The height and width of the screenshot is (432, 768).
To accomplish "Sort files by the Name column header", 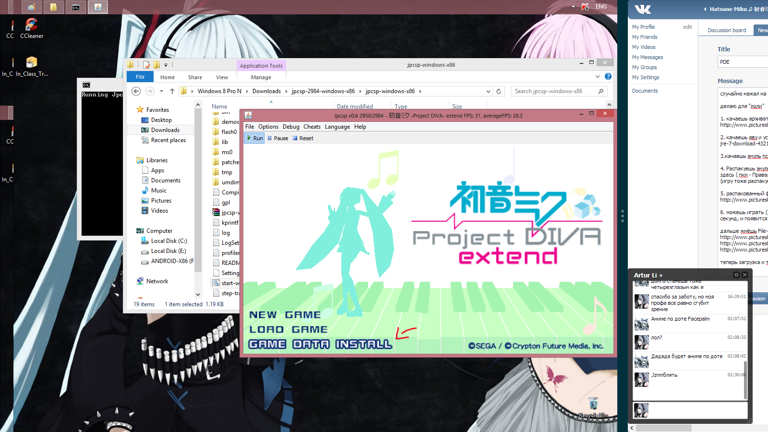I will (x=219, y=107).
